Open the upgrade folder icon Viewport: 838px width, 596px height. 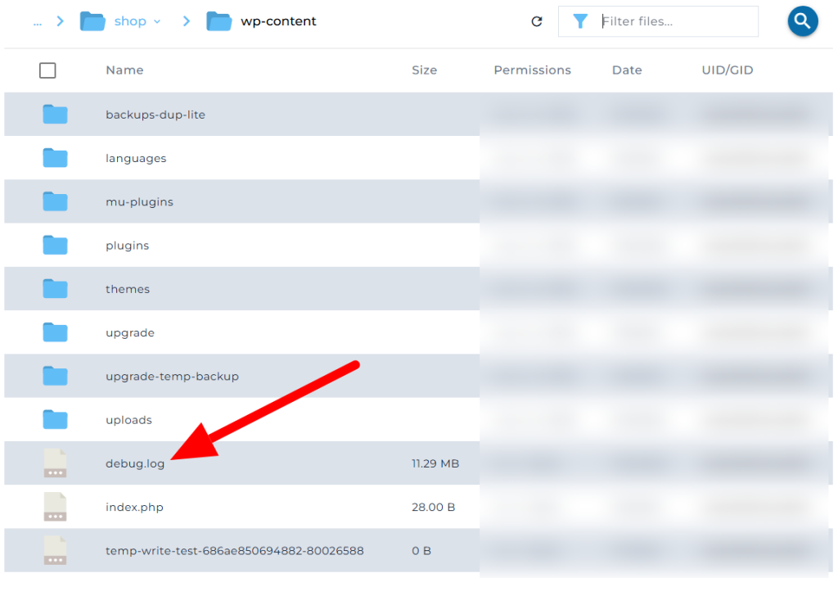(54, 332)
